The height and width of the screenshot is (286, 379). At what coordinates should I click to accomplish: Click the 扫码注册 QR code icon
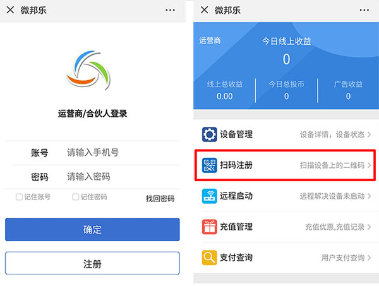tap(209, 165)
